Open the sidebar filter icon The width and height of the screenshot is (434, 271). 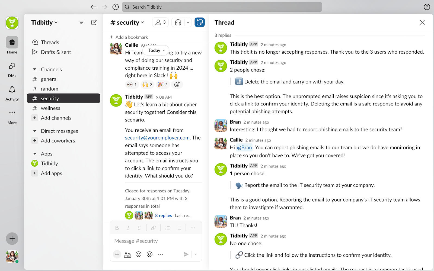(81, 22)
